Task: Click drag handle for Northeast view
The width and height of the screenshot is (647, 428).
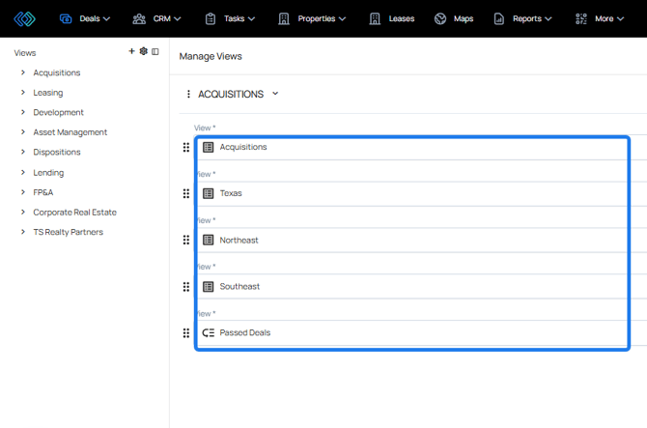Action: click(186, 240)
